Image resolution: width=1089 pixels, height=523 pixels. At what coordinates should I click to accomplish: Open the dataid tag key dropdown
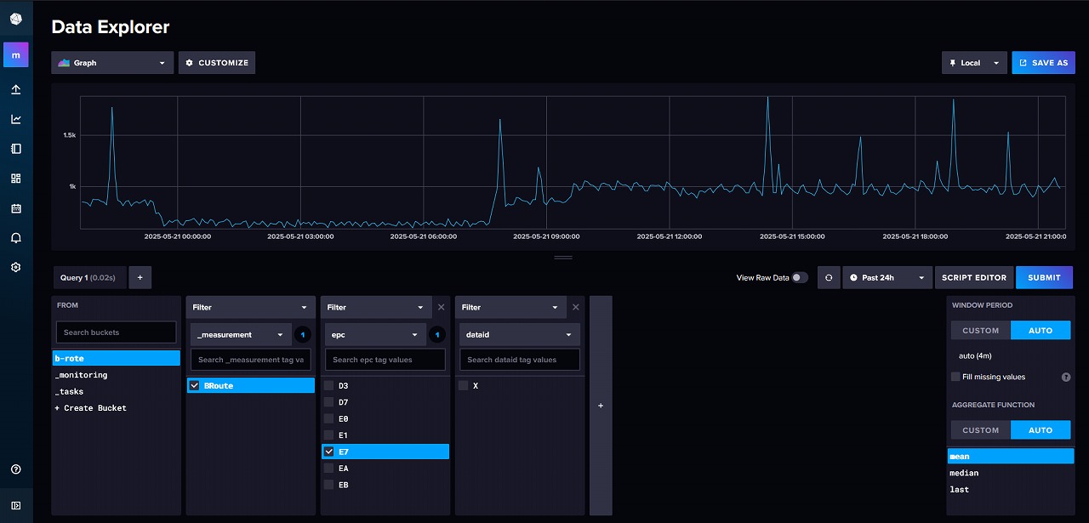pyautogui.click(x=520, y=334)
